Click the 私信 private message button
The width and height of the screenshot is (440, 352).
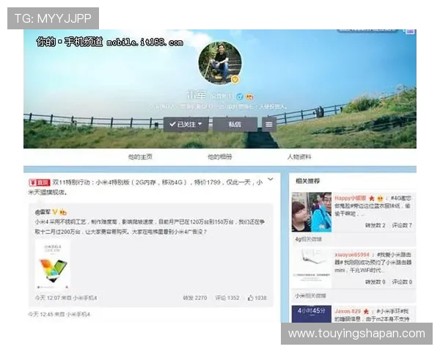(235, 125)
